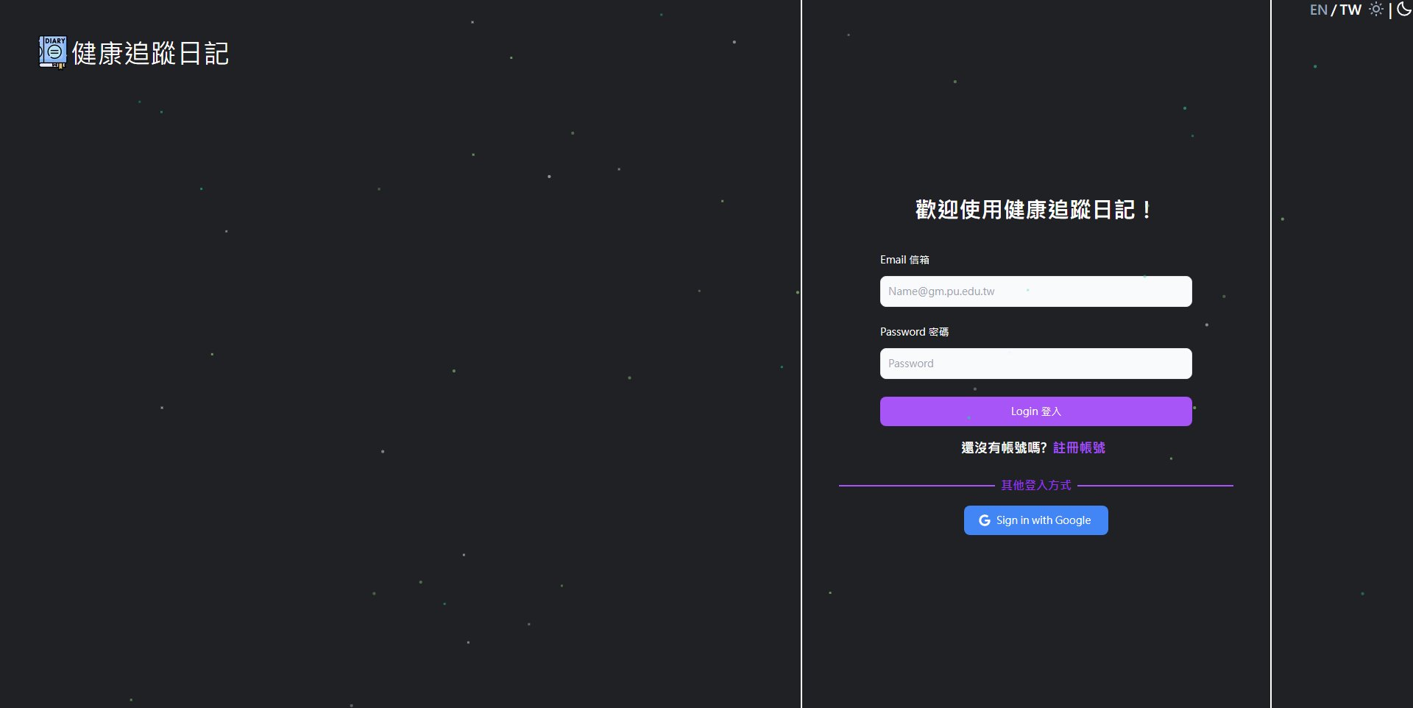Image resolution: width=1413 pixels, height=708 pixels.
Task: Select the TW language option
Action: coord(1350,10)
